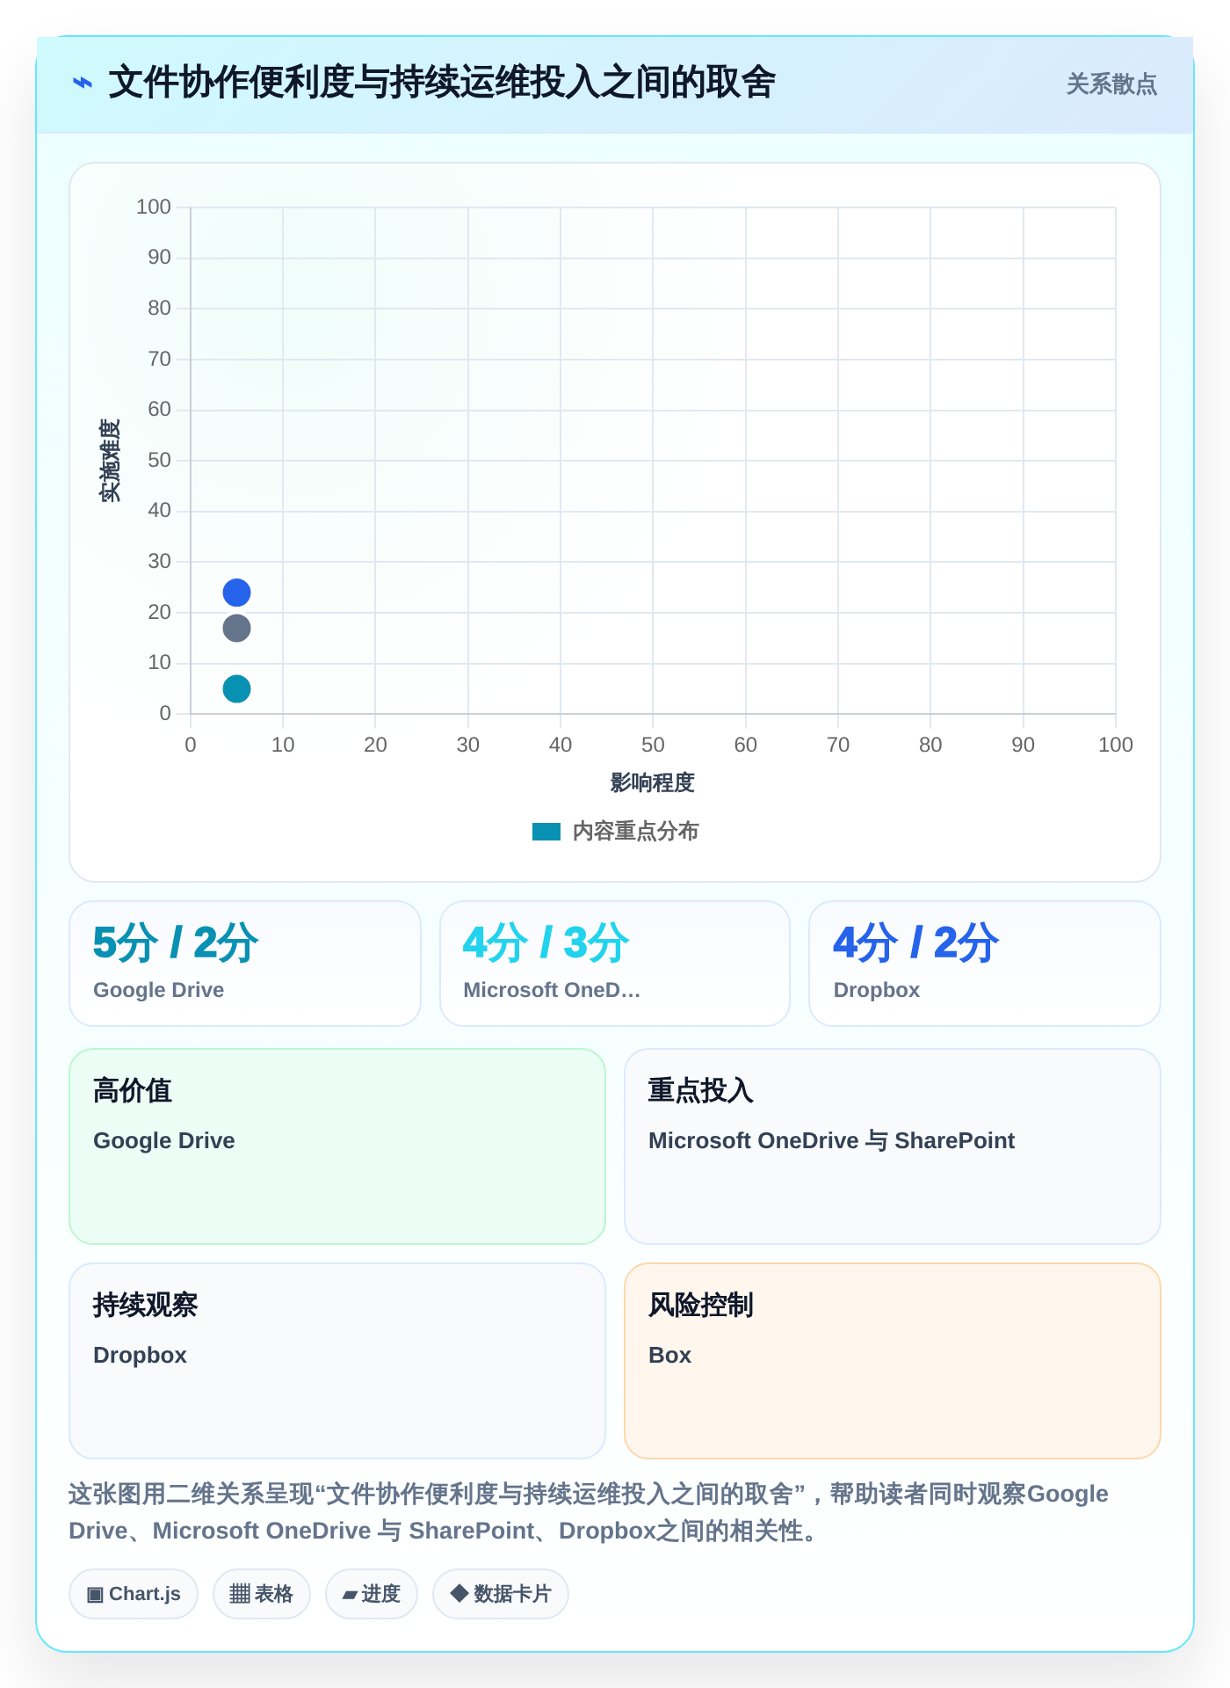
Task: Click the Microsoft OneDrive 与 SharePoint text
Action: tap(831, 1140)
